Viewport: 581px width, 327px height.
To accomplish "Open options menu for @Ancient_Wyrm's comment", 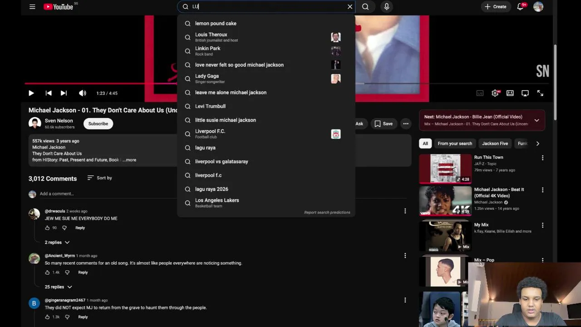I will [x=405, y=256].
